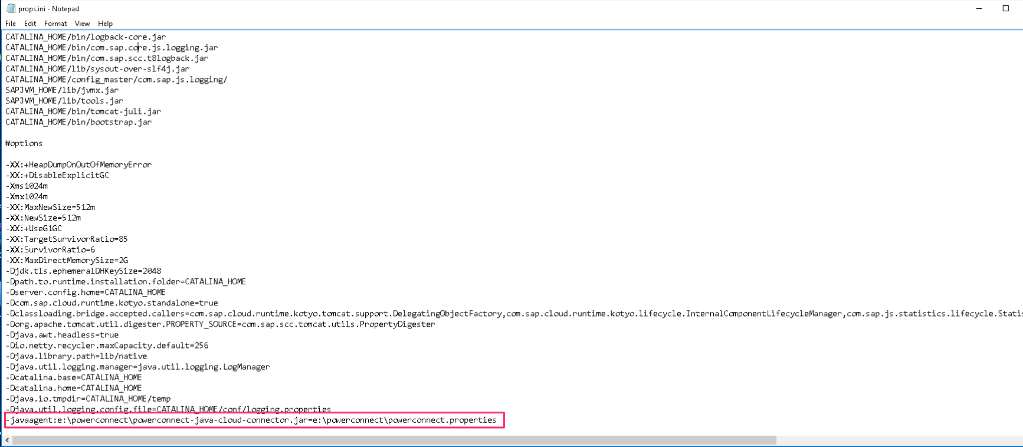Click on the #options comment line

pyautogui.click(x=24, y=143)
